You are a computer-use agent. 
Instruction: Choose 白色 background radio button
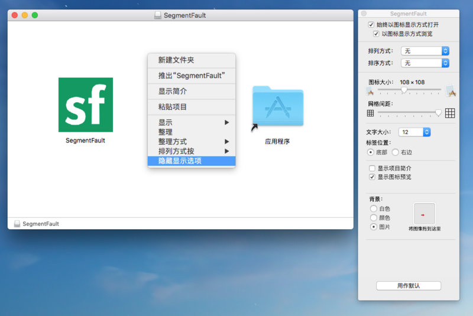(x=374, y=209)
